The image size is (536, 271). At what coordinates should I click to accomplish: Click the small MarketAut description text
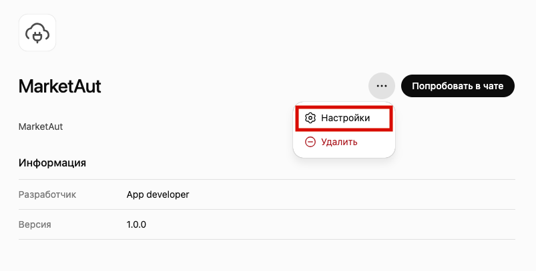tap(41, 127)
